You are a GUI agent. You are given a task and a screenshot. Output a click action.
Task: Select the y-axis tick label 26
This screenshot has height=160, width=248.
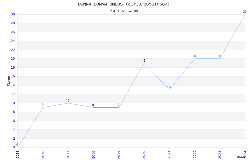pyautogui.click(x=13, y=32)
